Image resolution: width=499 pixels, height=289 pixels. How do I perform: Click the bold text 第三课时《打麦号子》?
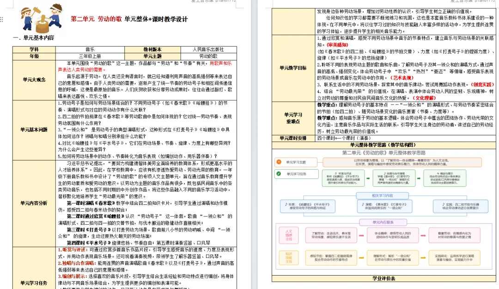[89, 230]
